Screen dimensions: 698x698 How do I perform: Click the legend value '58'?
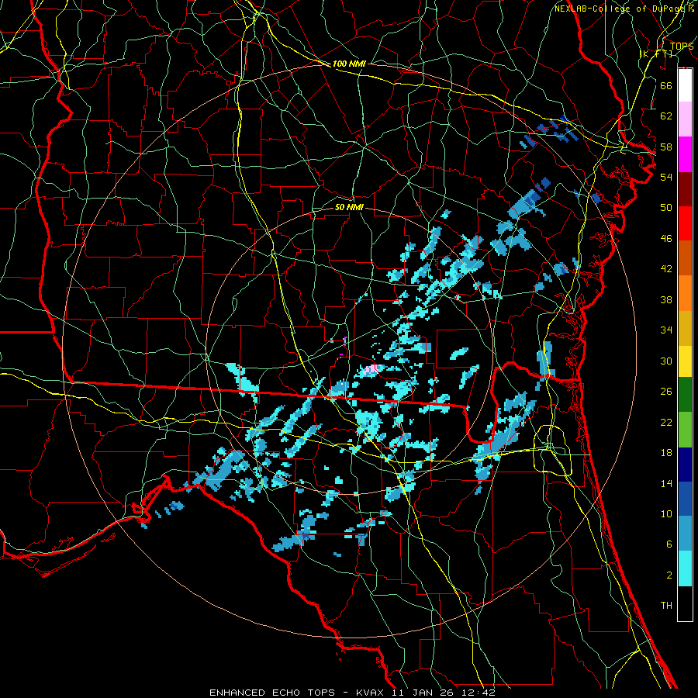point(666,147)
